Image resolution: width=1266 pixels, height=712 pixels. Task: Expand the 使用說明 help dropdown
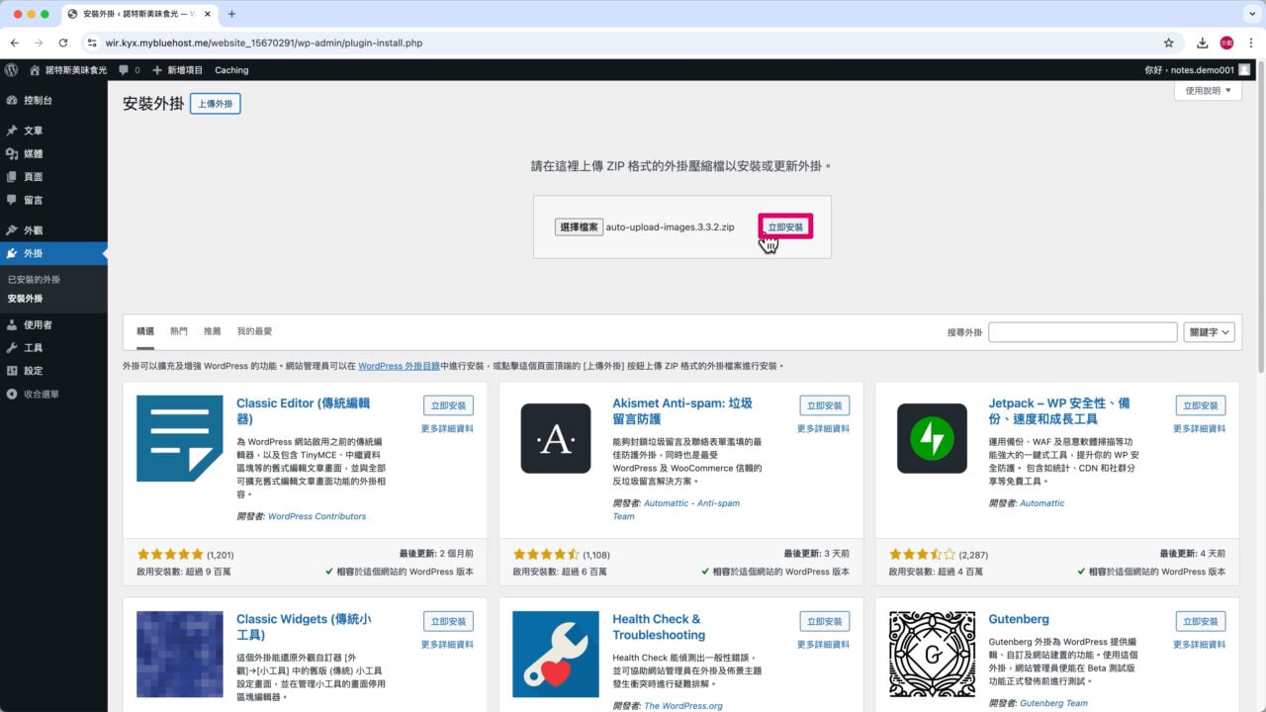1208,91
